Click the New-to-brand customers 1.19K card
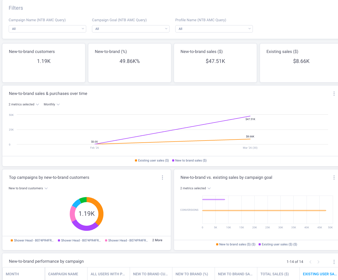Screen dimensions: 338x280 pos(44,63)
